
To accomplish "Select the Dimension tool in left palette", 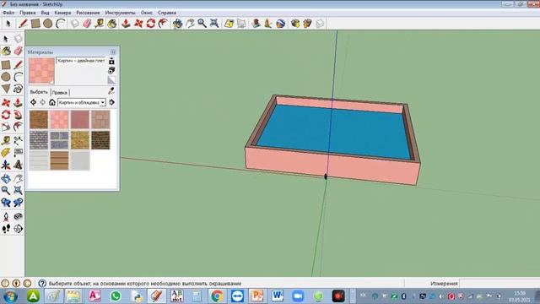I will [18, 140].
